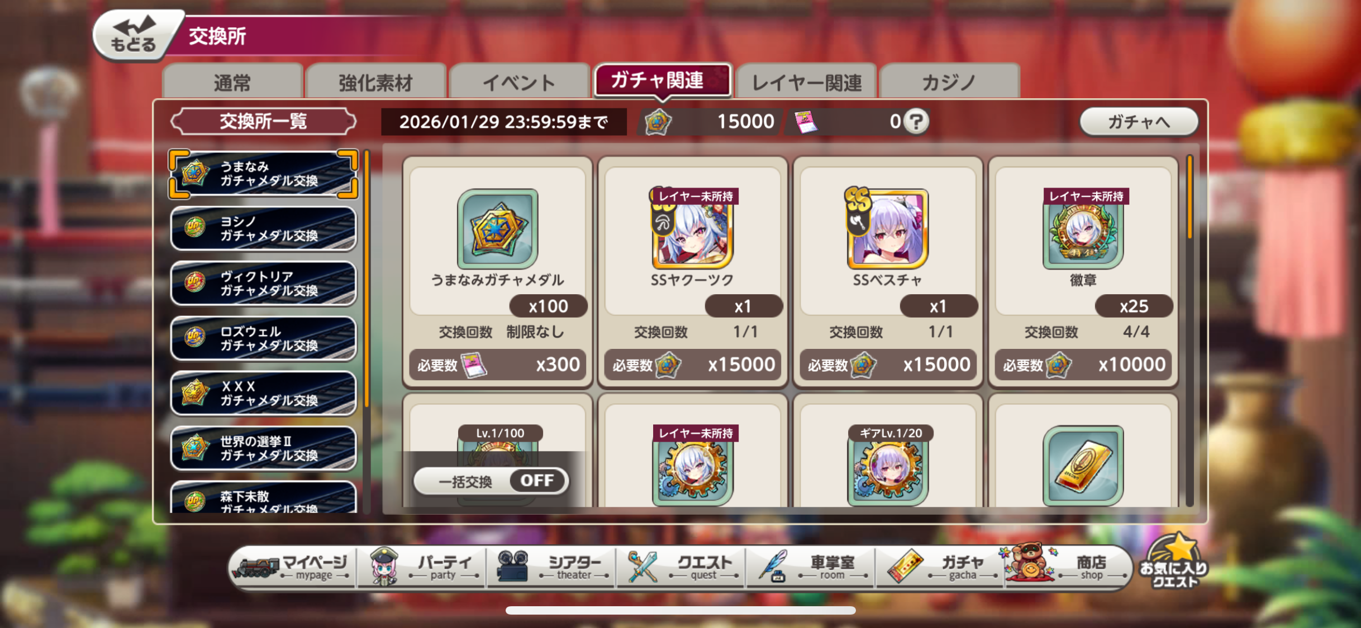This screenshot has height=628, width=1361.
Task: Select ヨシノ ガチャメダル交換 in the list
Action: (x=263, y=229)
